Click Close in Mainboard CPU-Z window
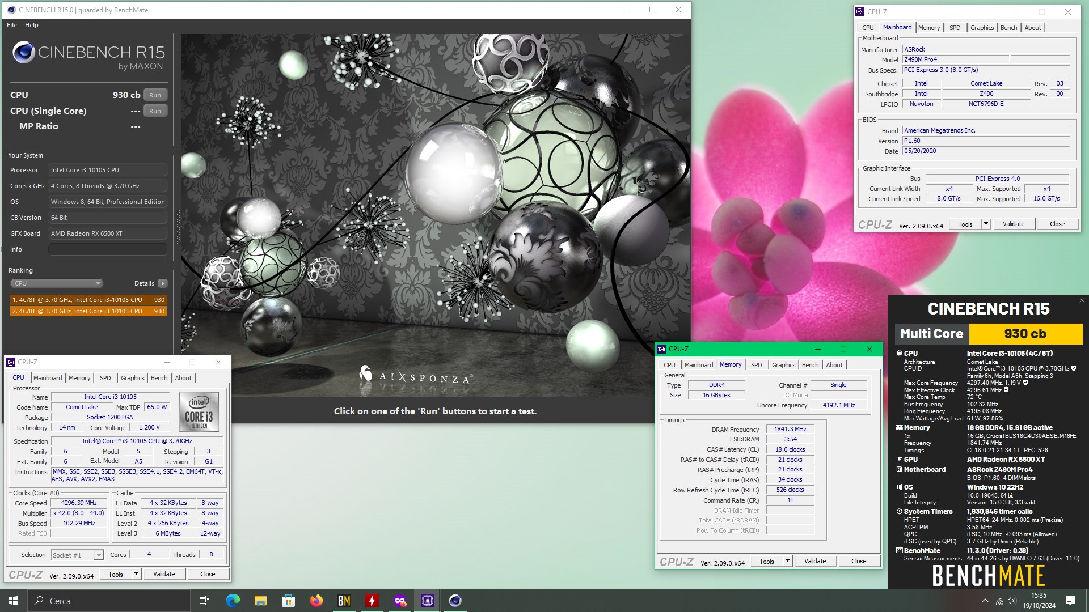The image size is (1089, 612). (1057, 224)
